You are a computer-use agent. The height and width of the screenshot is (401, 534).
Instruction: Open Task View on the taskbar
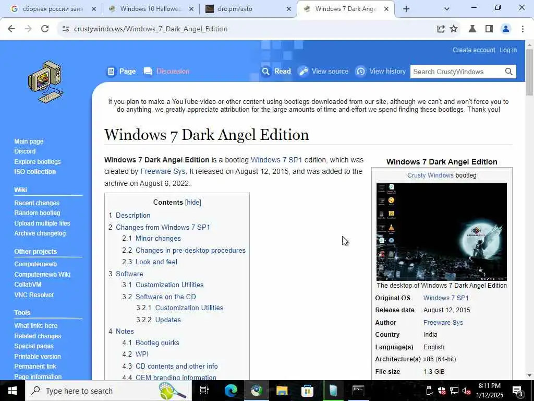[x=204, y=391]
